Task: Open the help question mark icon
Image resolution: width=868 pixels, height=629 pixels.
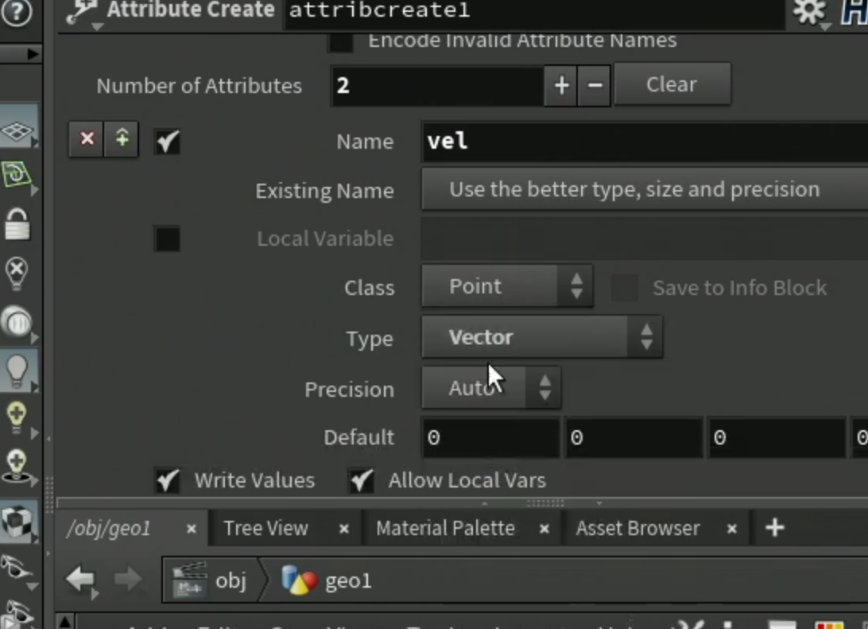Action: pos(17,11)
